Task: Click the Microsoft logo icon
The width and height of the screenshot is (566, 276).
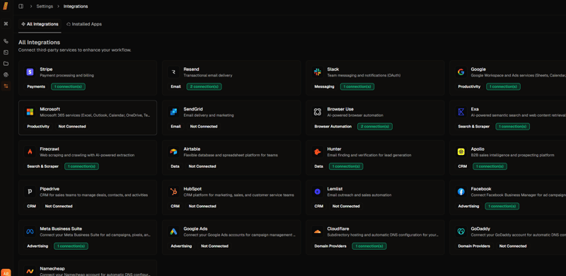Action: (x=30, y=112)
